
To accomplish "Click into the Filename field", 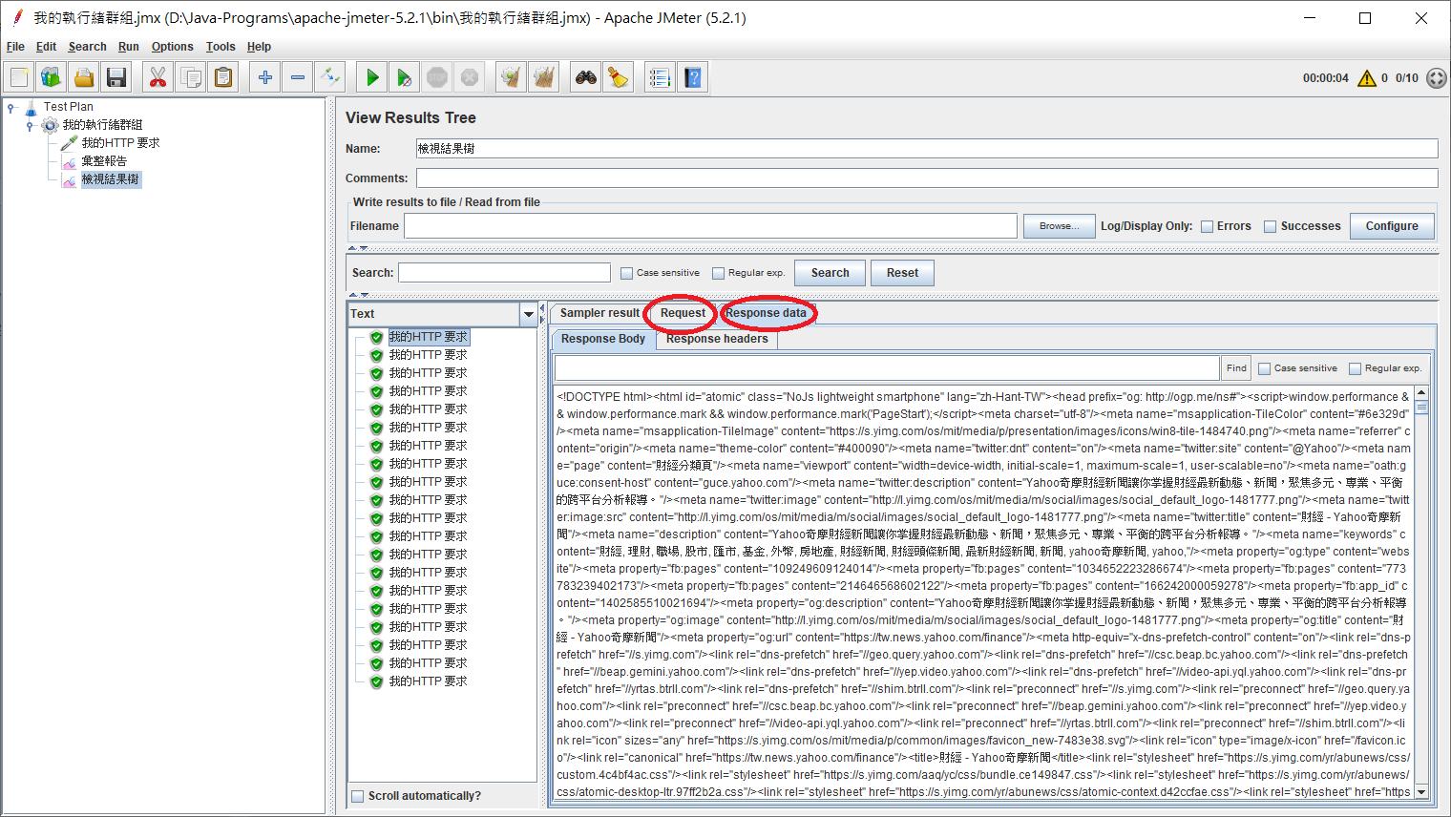I will 710,226.
